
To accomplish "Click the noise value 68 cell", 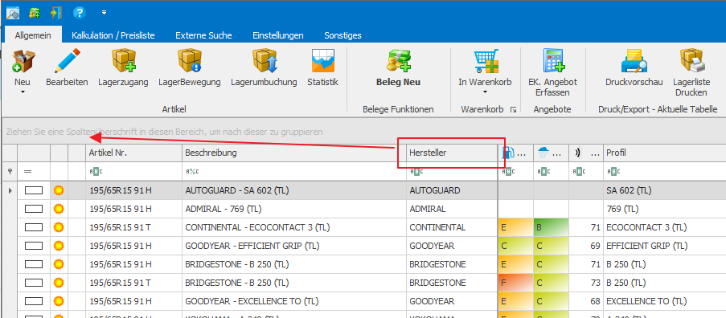I will click(586, 301).
